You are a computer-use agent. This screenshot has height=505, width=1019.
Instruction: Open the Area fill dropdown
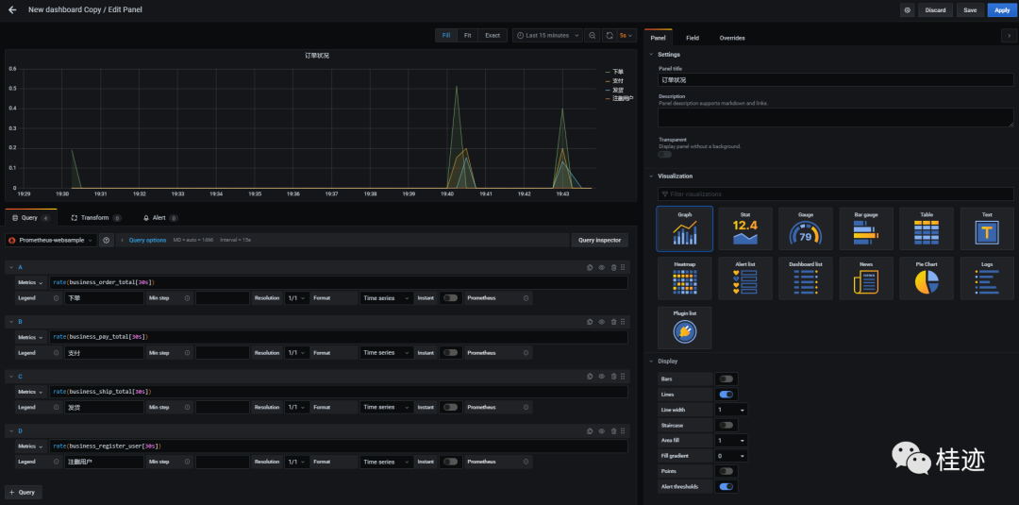[730, 440]
